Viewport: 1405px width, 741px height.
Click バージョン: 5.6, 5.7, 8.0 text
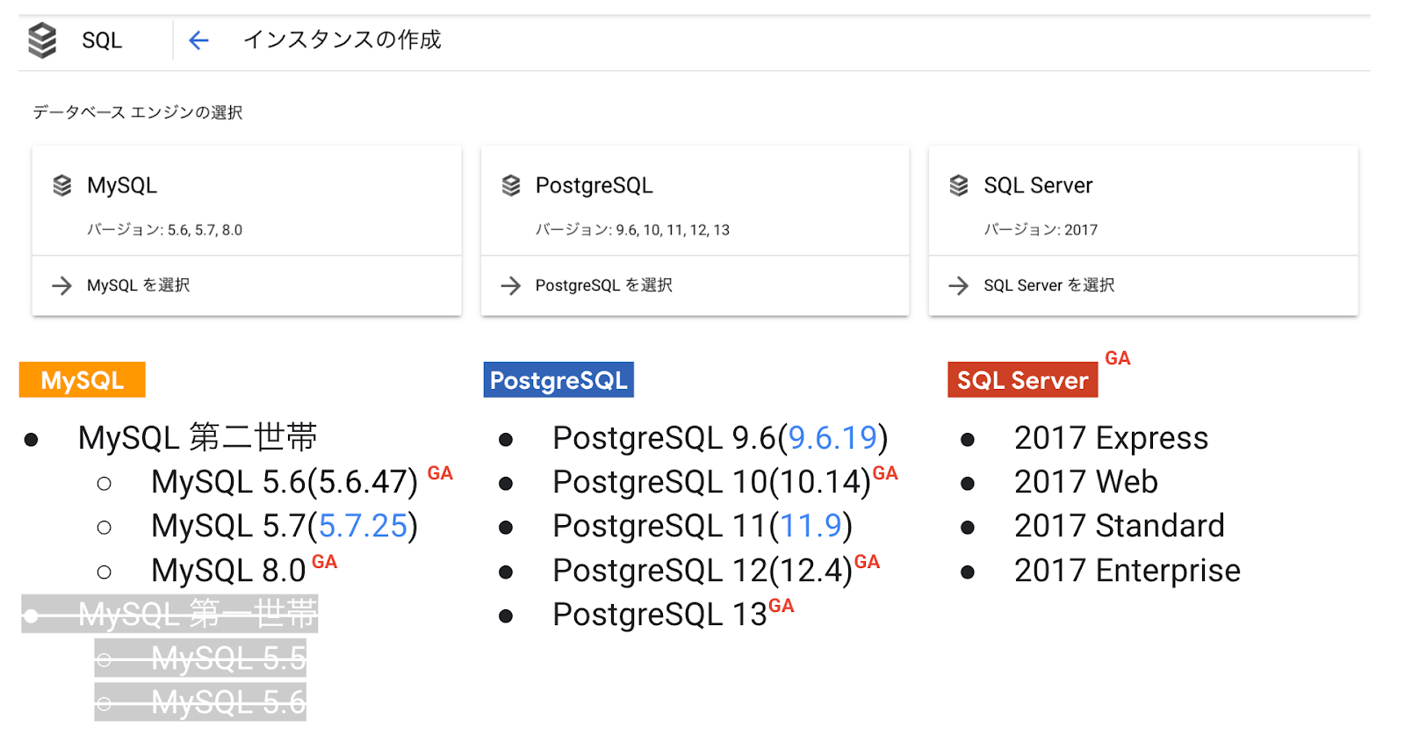pyautogui.click(x=164, y=230)
